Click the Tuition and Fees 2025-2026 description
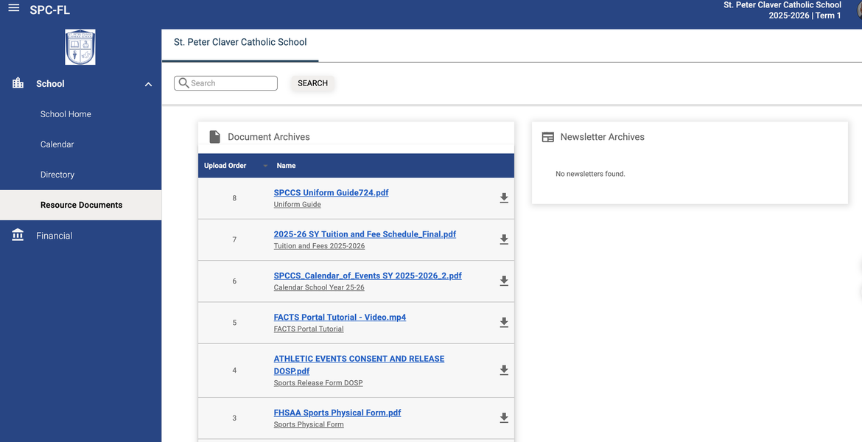The width and height of the screenshot is (862, 442). (320, 246)
